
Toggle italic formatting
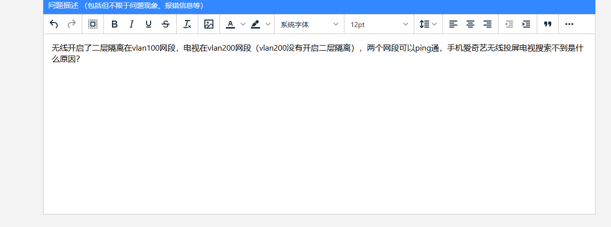132,24
